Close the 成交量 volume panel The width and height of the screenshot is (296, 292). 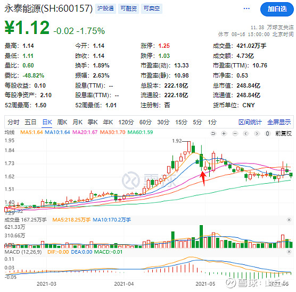(x=289, y=220)
